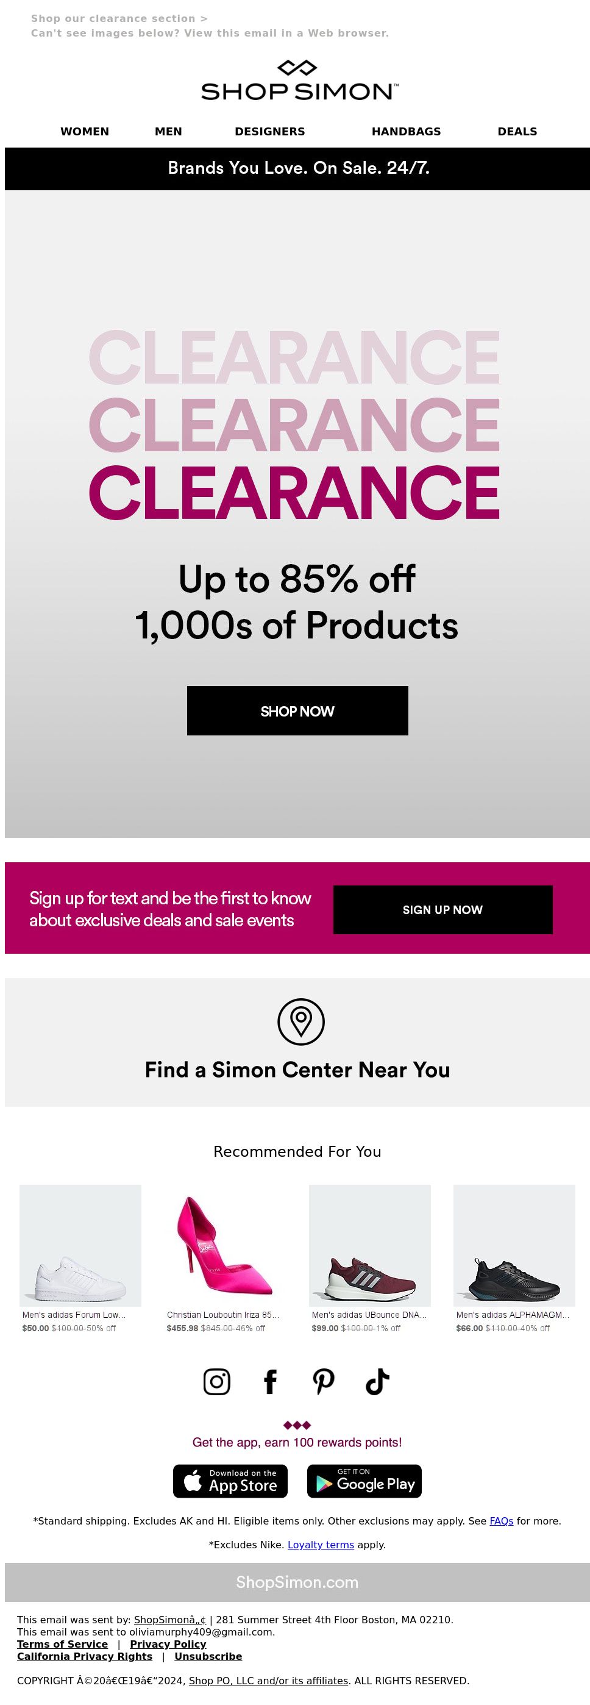View the pink Christian Louboutin heel thumbnail
Image resolution: width=590 pixels, height=1705 pixels.
point(225,1245)
